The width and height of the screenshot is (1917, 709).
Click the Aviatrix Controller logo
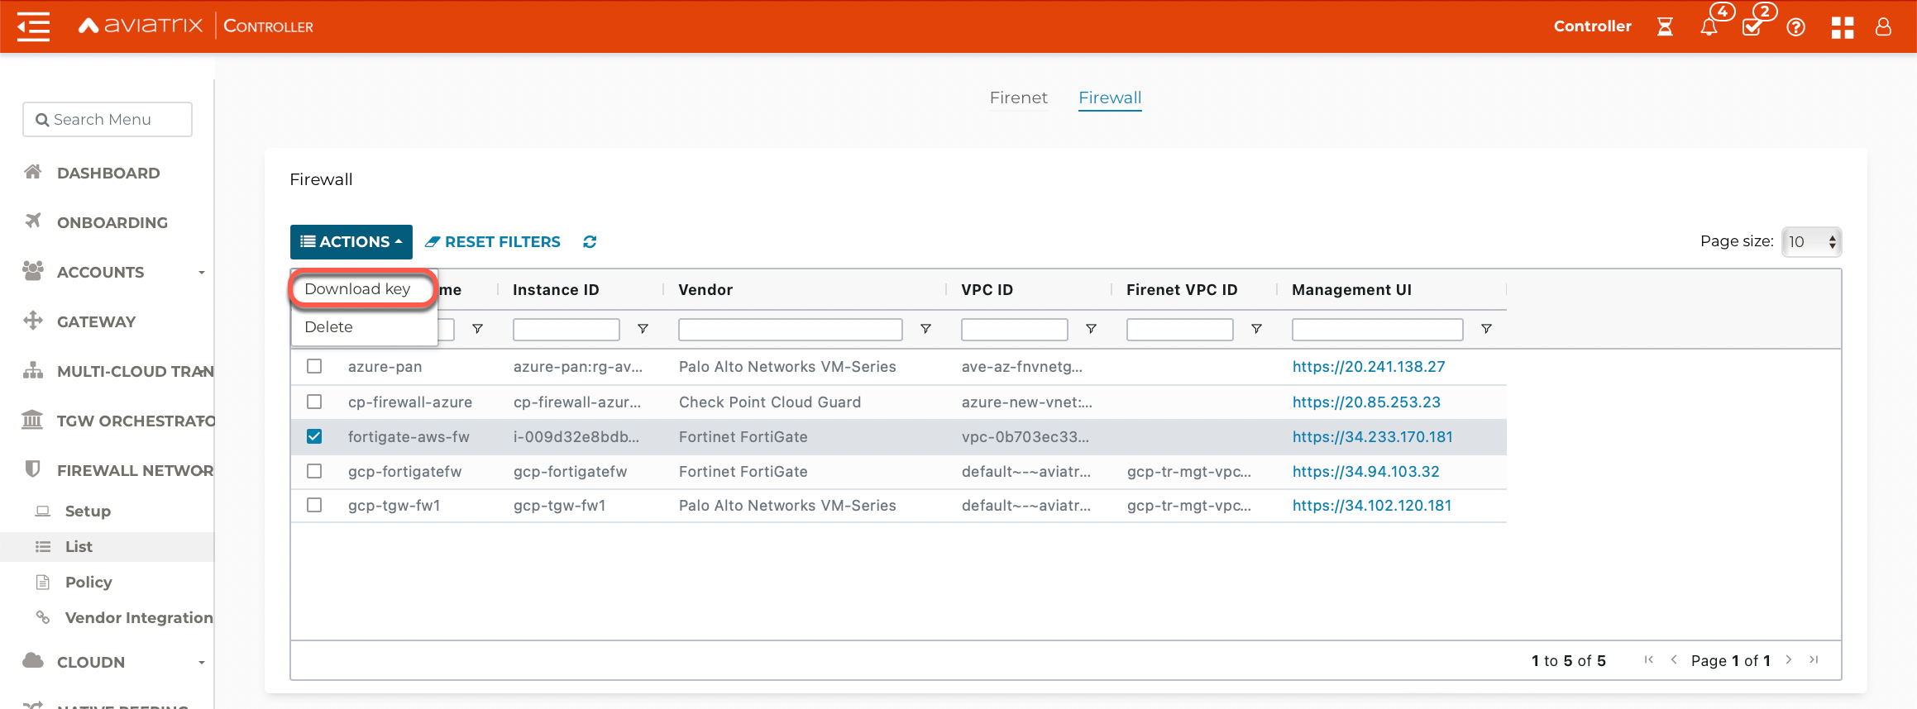tap(196, 26)
